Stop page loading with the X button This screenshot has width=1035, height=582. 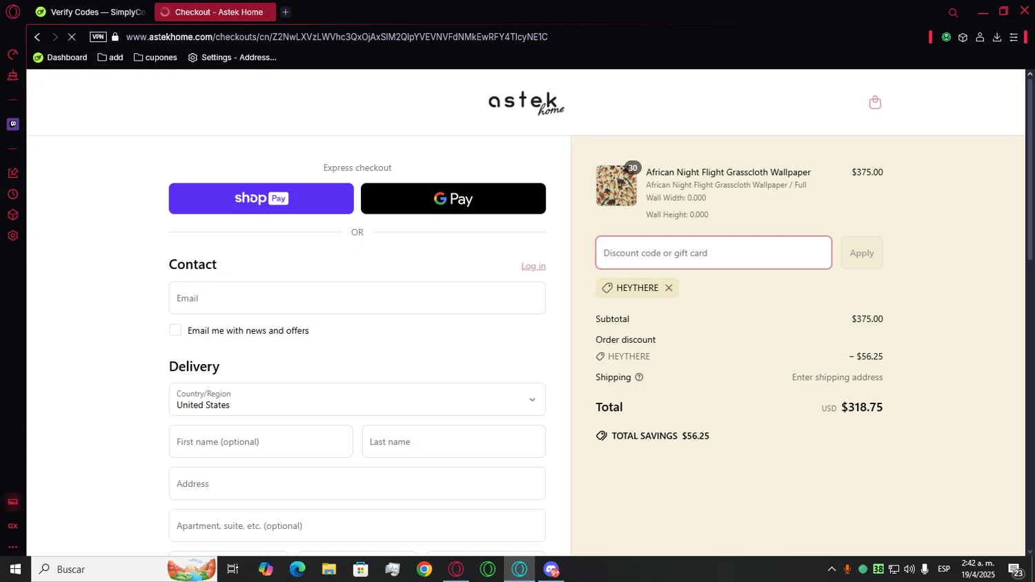[72, 37]
